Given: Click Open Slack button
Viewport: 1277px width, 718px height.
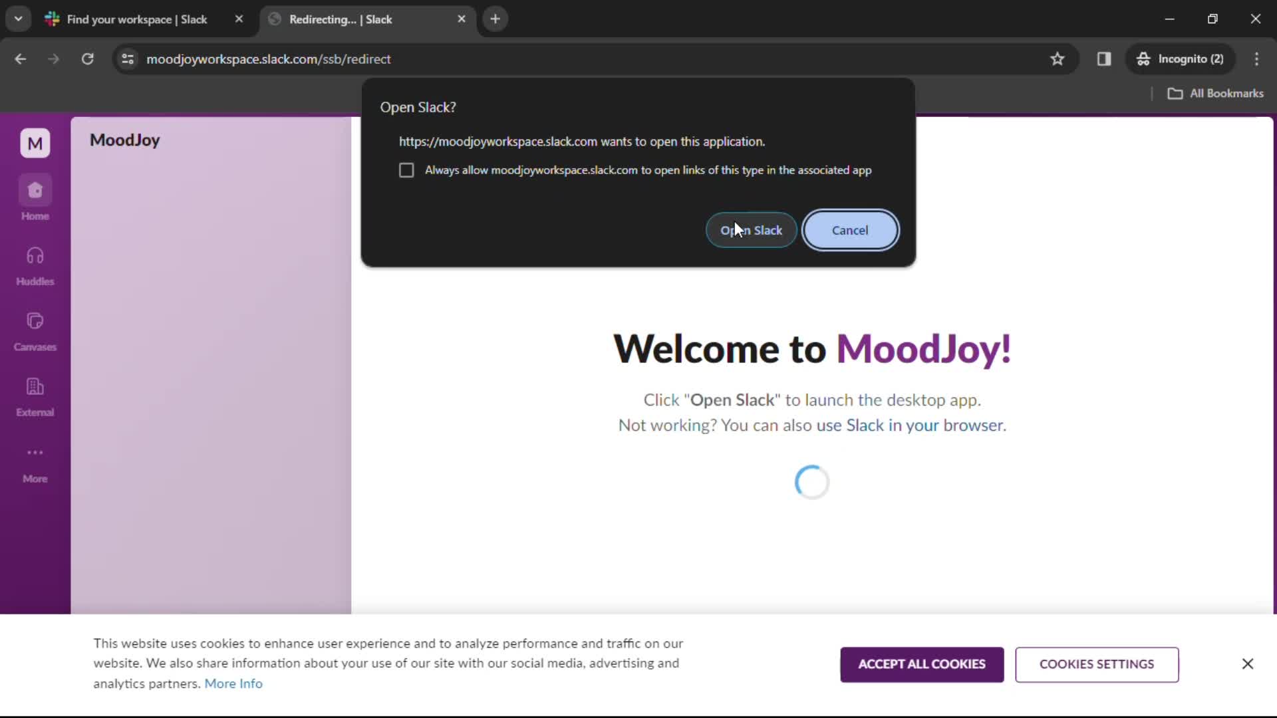Looking at the screenshot, I should 751,229.
